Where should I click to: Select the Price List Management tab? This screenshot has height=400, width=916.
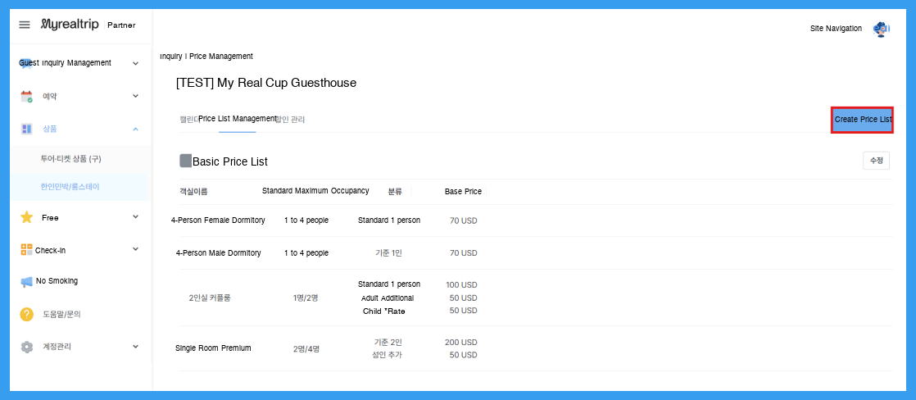point(237,119)
